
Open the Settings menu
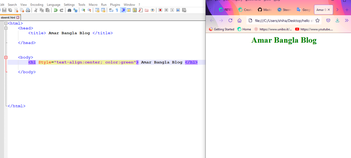(x=69, y=5)
